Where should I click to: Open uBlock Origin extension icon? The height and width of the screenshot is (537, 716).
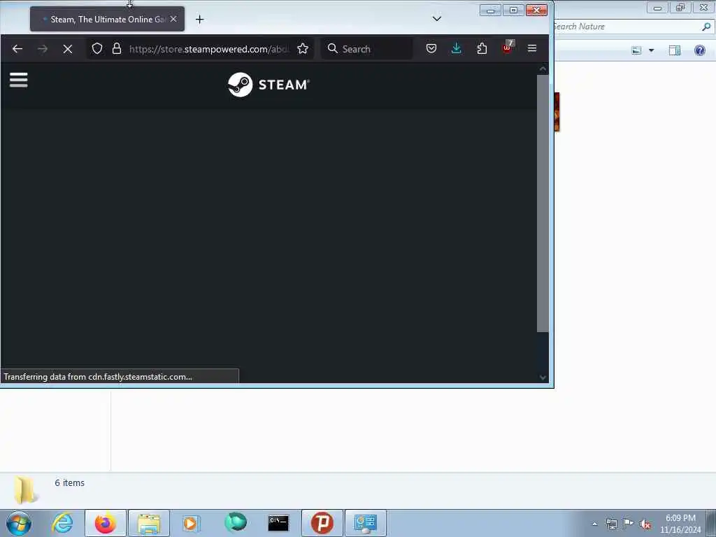coord(508,48)
